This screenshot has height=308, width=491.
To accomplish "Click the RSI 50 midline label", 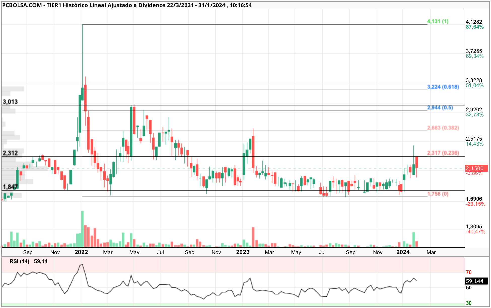I will (x=469, y=288).
